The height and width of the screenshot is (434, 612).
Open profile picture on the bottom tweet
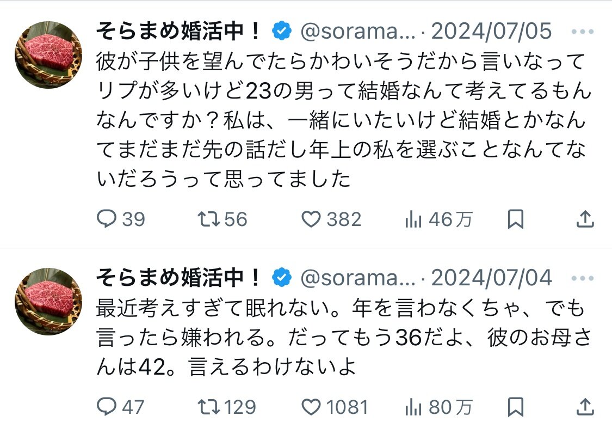coord(48,301)
